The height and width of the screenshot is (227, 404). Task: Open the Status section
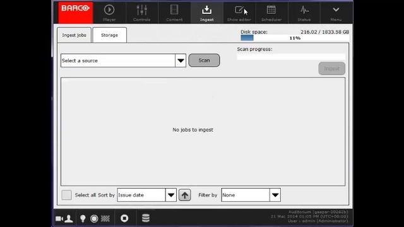[x=304, y=13]
